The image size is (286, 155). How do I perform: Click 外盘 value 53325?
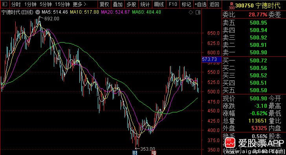point(259,128)
